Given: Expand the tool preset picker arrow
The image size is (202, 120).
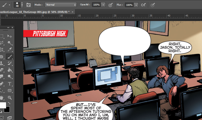Looking at the screenshot, I should click(x=10, y=5).
